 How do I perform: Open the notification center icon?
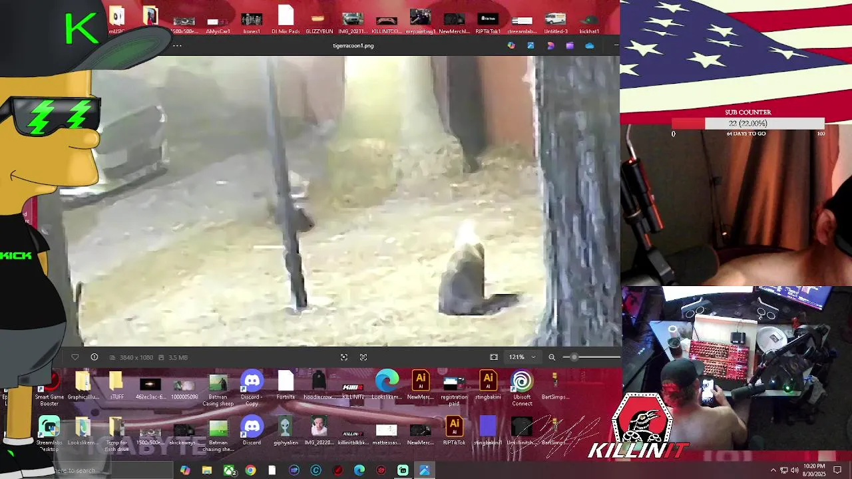click(x=838, y=470)
